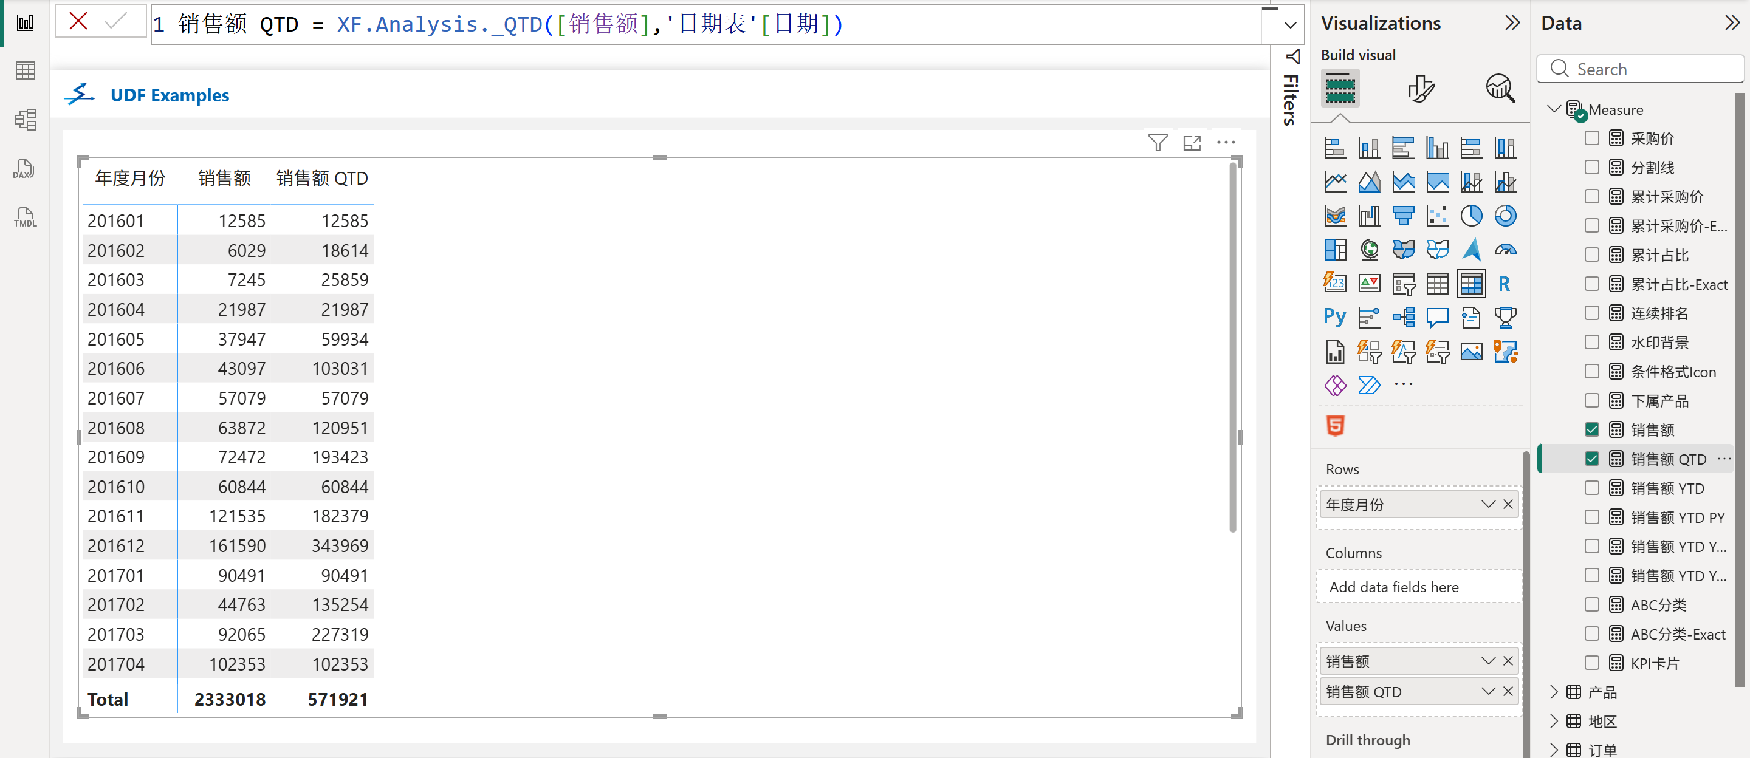Viewport: 1750px width, 758px height.
Task: Cancel the formula edit with X icon
Action: [78, 22]
